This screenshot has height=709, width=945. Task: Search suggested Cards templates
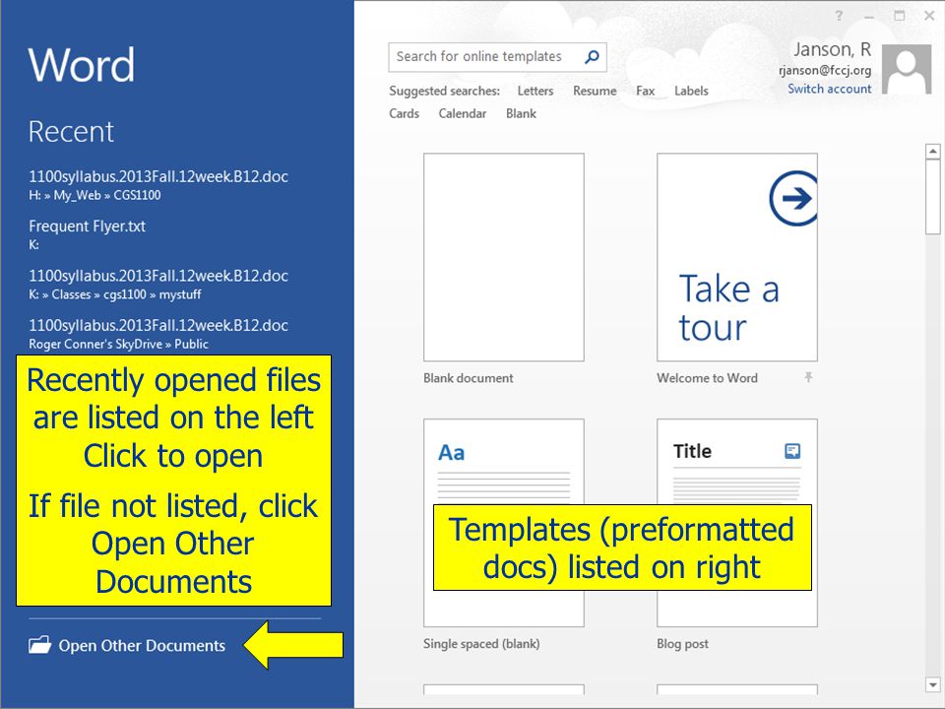[404, 114]
